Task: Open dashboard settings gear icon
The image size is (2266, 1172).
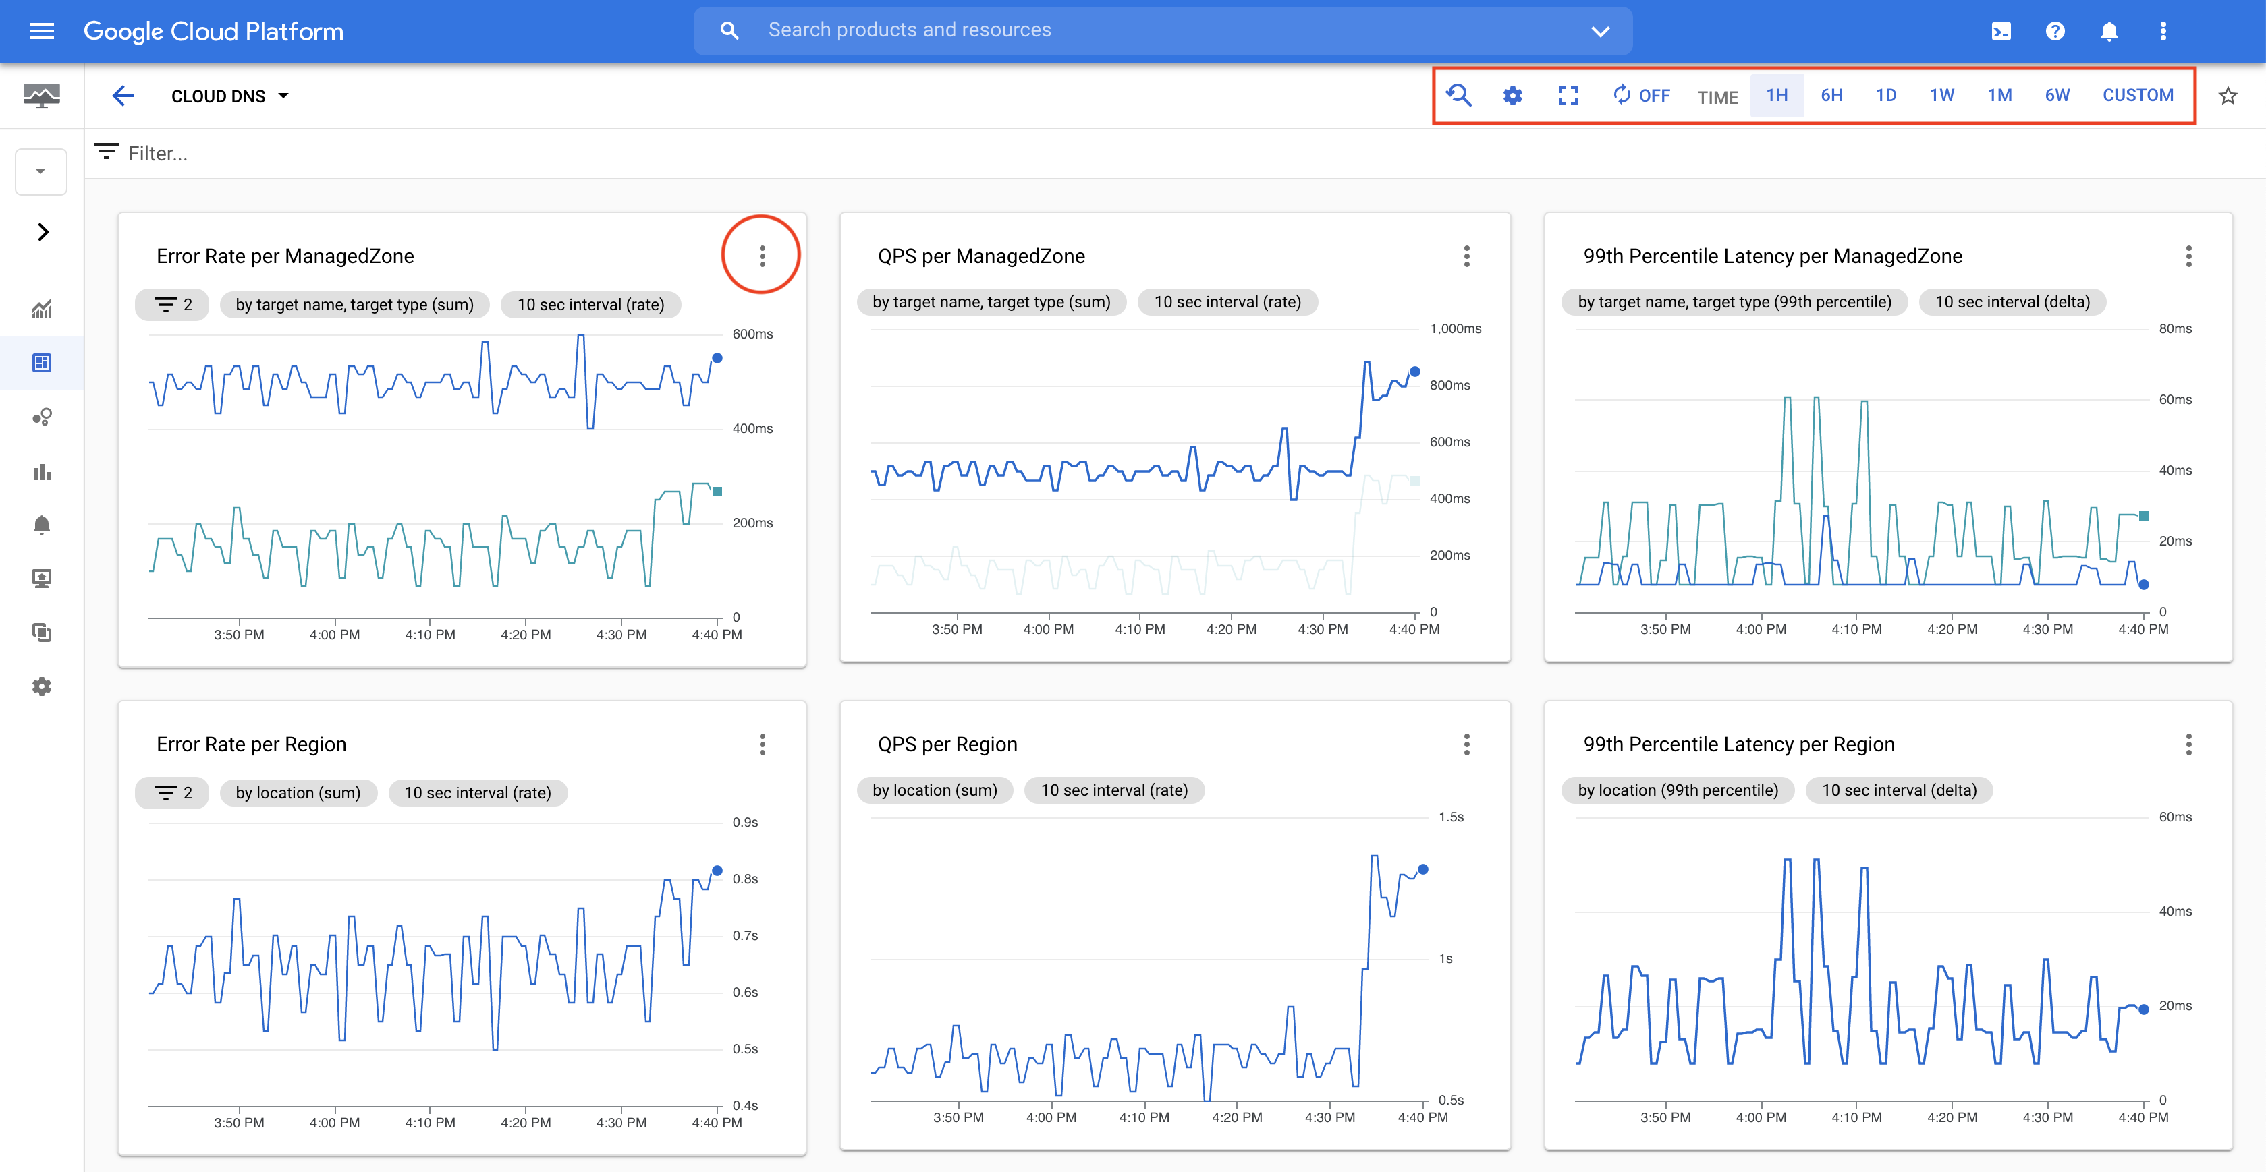Action: click(1512, 96)
